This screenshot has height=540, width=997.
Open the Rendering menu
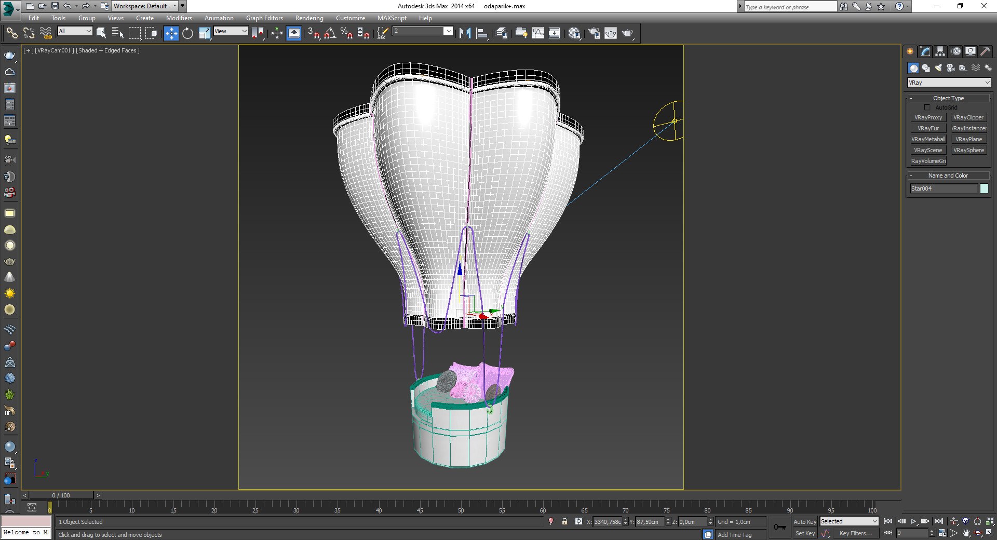(x=309, y=18)
